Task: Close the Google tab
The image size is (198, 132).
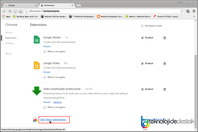Action: (36, 5)
